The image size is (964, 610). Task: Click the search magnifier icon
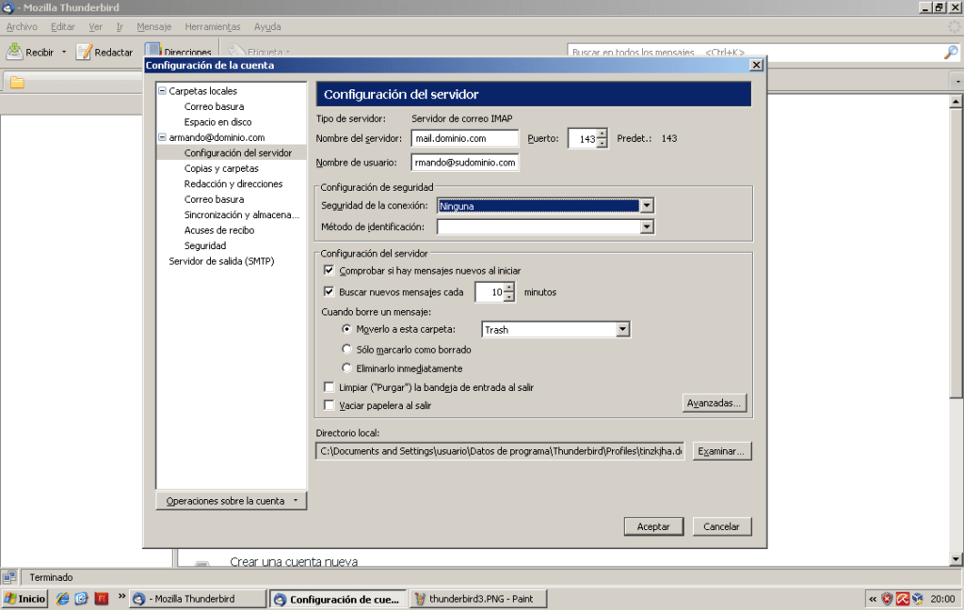click(x=951, y=53)
